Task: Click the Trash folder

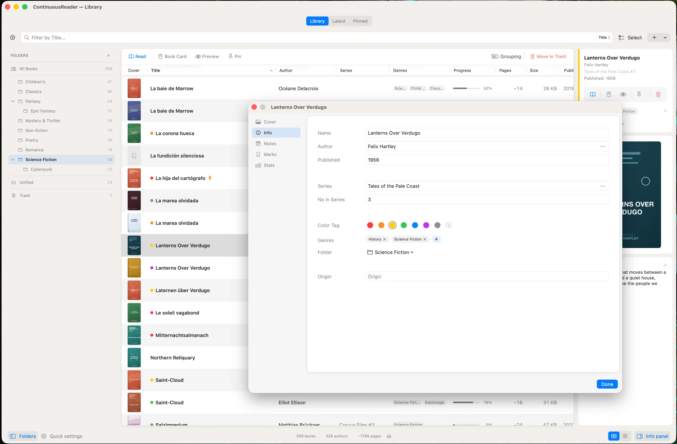Action: point(62,196)
